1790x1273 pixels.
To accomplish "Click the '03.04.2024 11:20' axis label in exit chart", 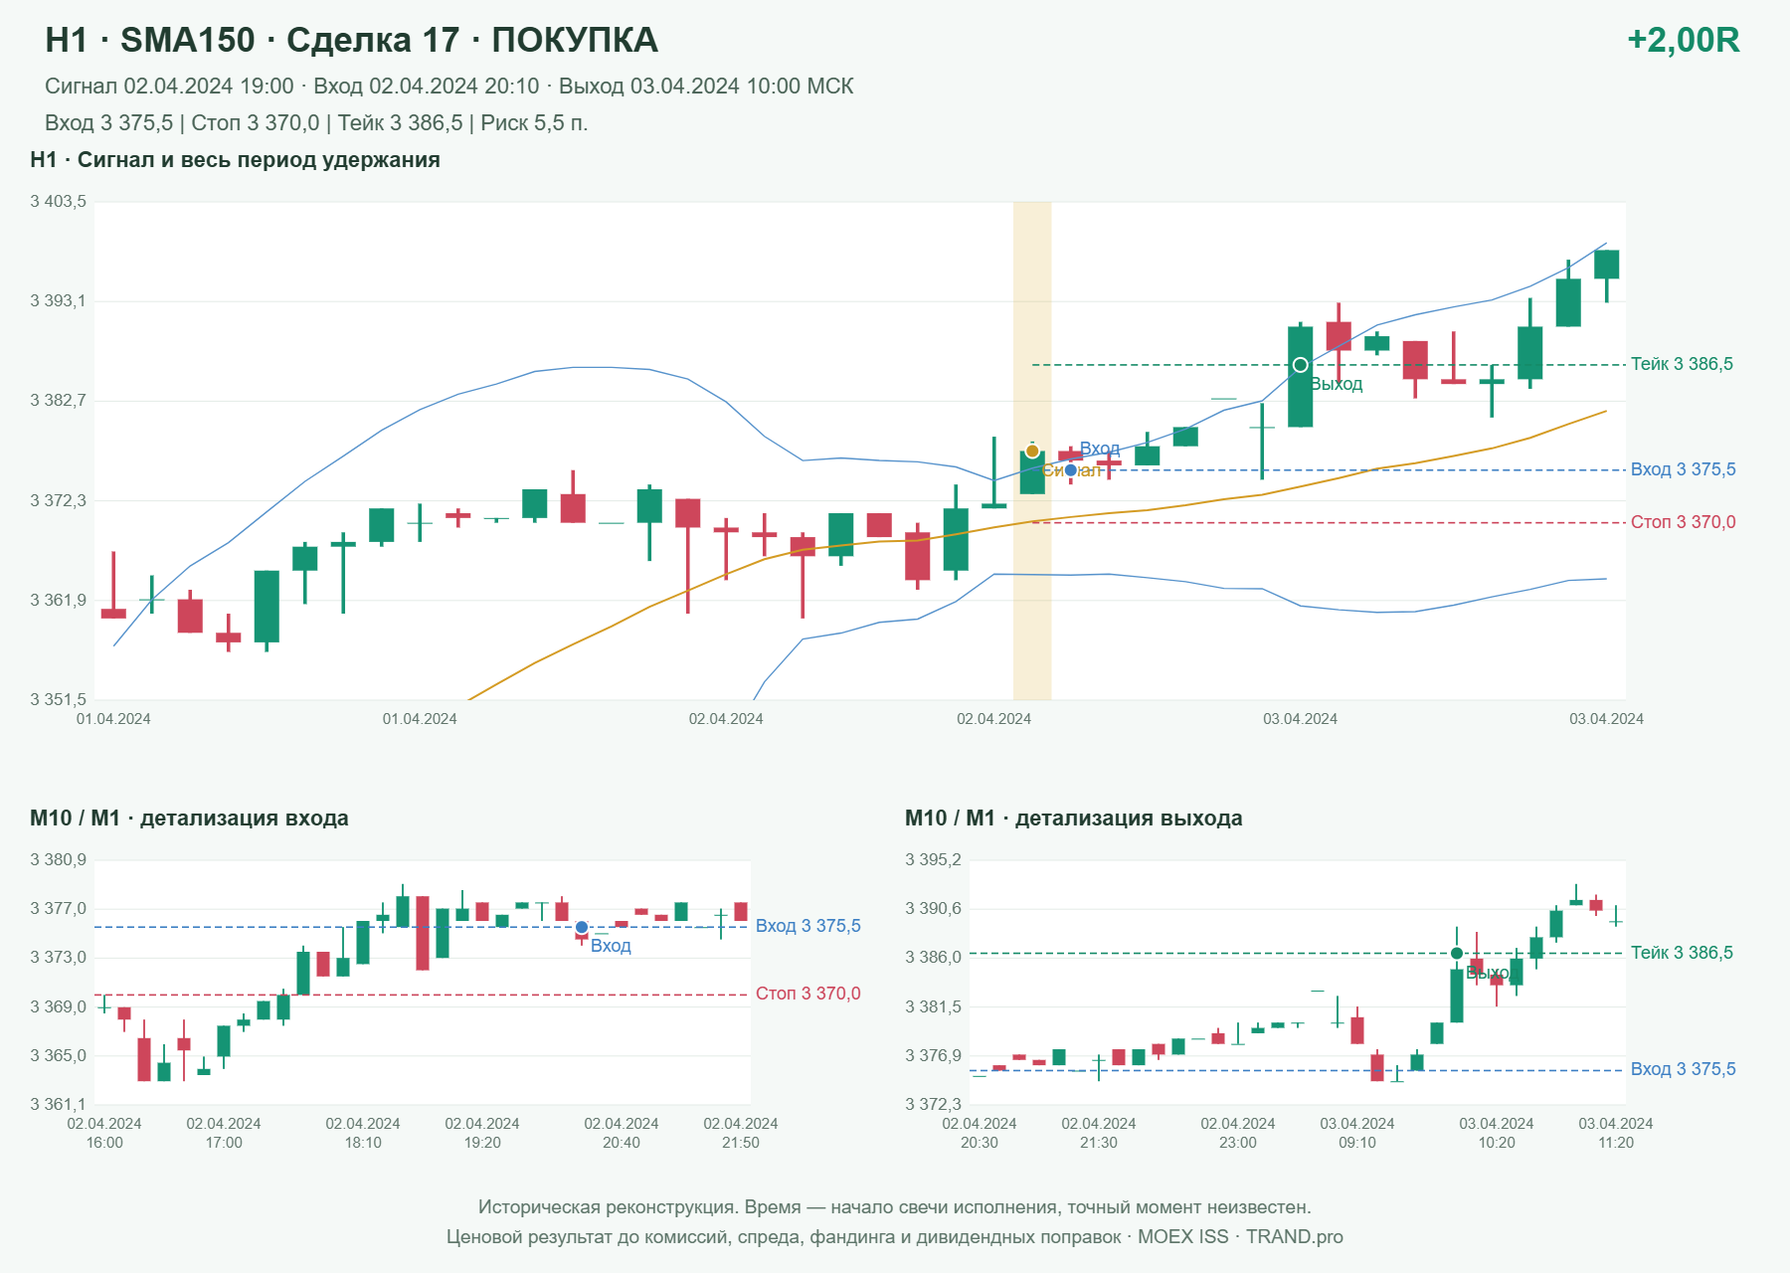I will click(1616, 1133).
